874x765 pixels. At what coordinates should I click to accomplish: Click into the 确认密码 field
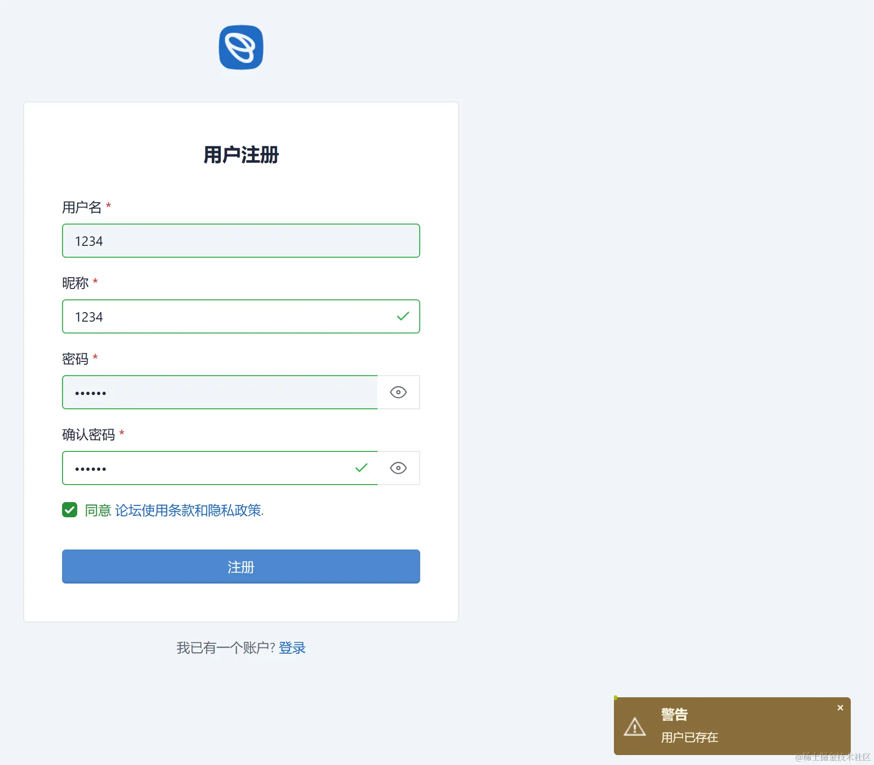[x=220, y=468]
